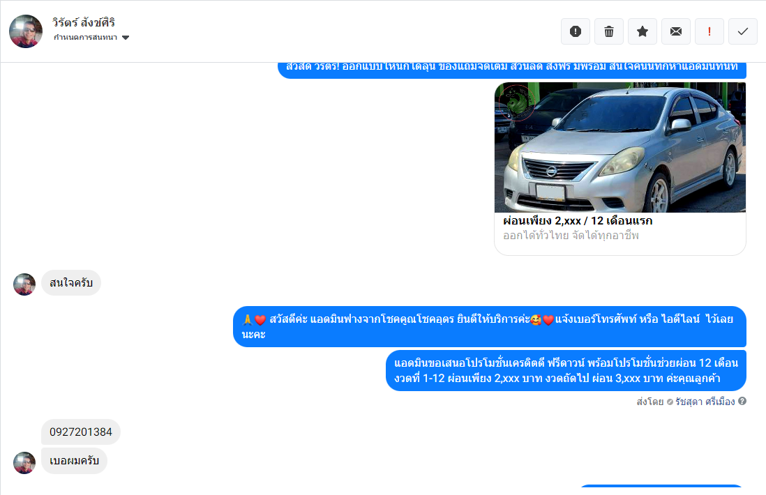Select the message สนใจครับ

(x=71, y=282)
